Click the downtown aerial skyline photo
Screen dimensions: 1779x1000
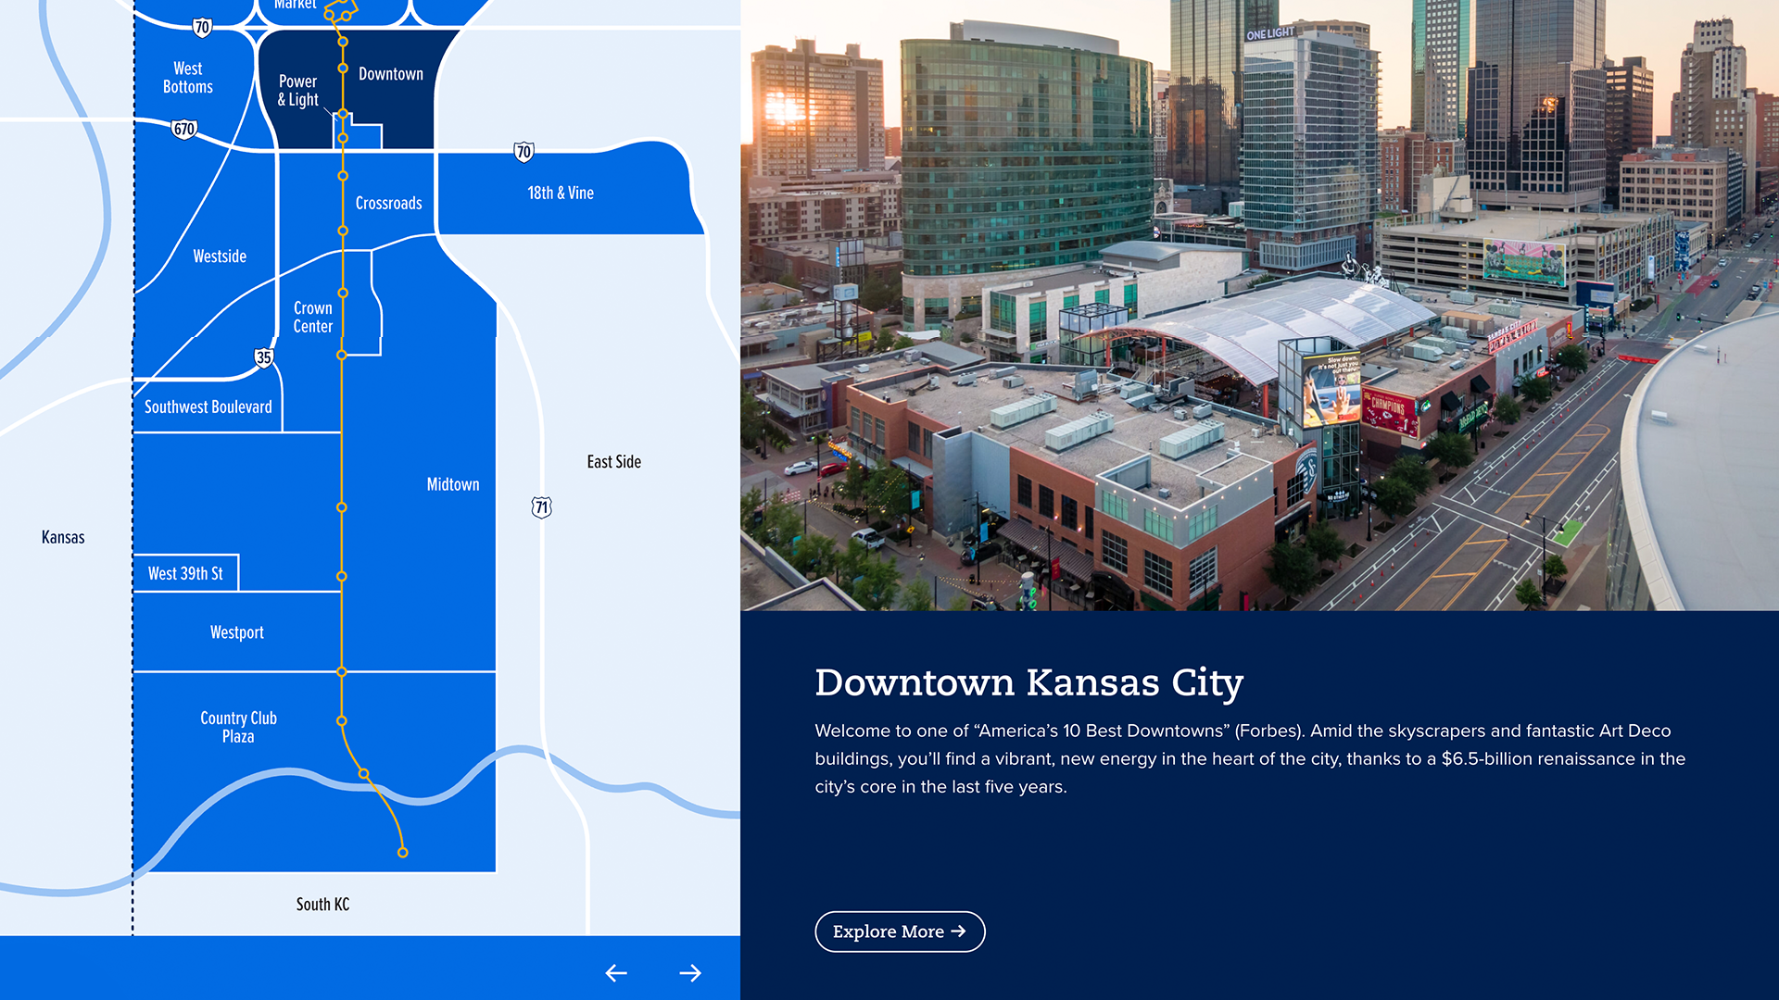pyautogui.click(x=1260, y=306)
